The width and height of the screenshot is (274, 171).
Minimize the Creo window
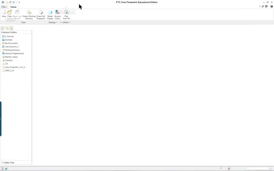coord(264,2)
